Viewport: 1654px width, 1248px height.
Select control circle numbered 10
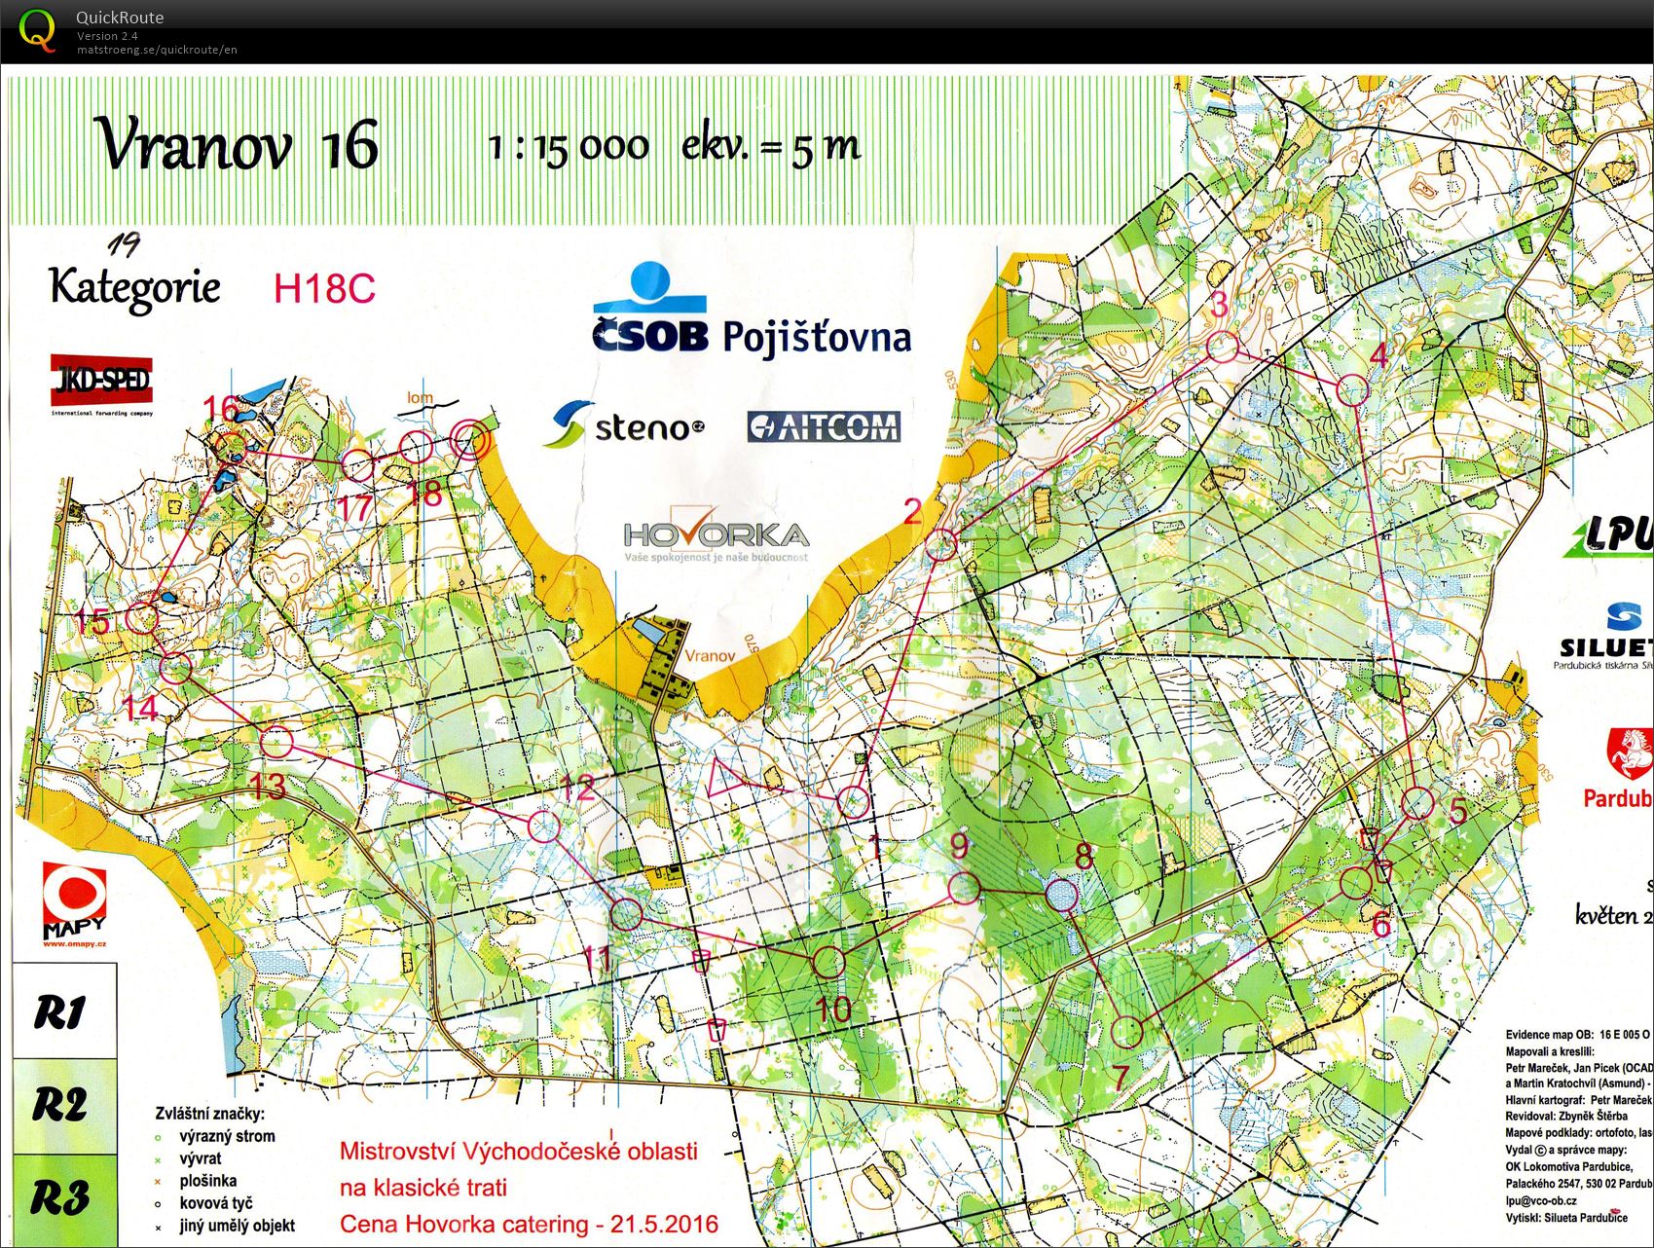pos(827,962)
